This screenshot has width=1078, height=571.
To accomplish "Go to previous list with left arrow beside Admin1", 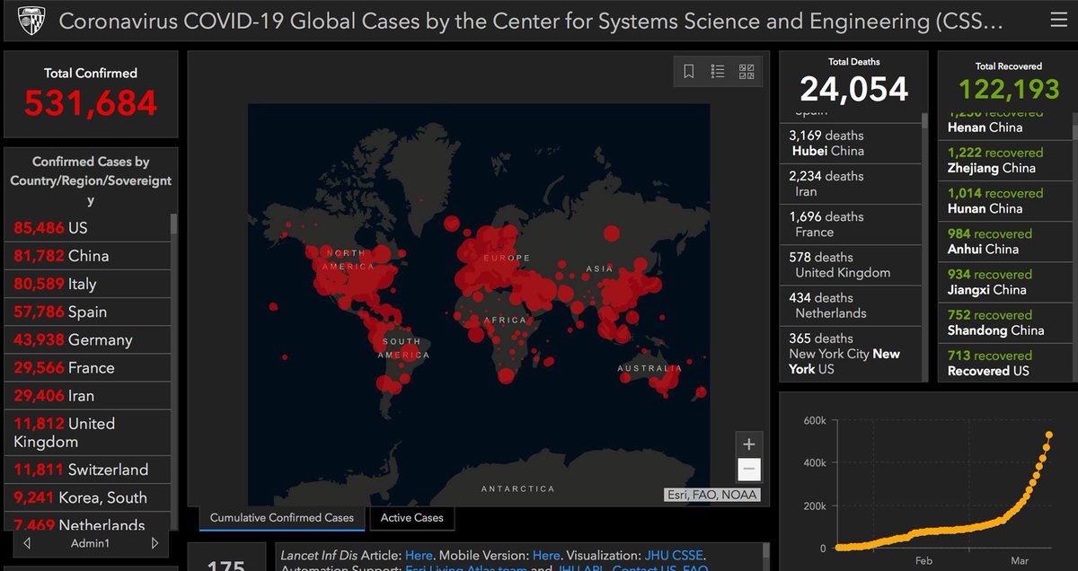I will click(x=27, y=543).
